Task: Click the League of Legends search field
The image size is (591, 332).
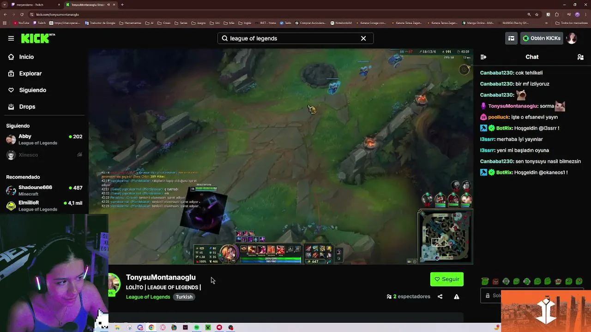Action: tap(295, 38)
